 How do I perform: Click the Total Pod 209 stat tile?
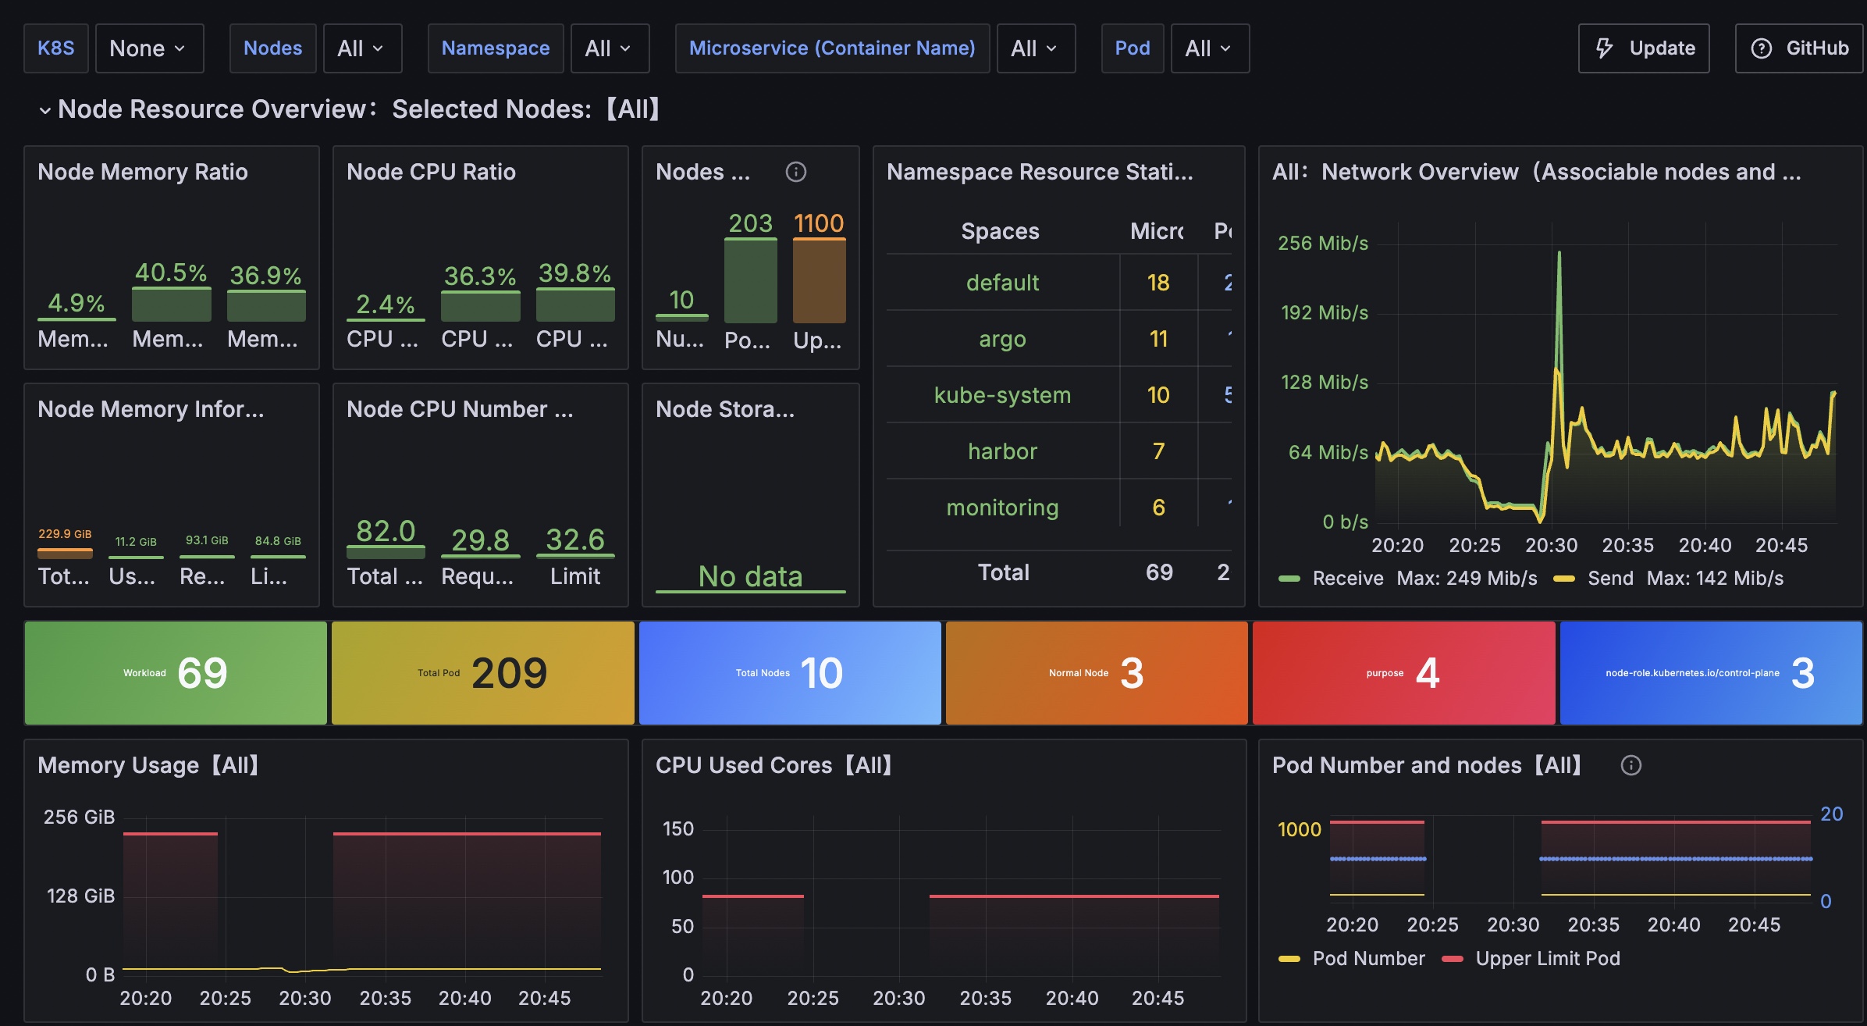(482, 673)
